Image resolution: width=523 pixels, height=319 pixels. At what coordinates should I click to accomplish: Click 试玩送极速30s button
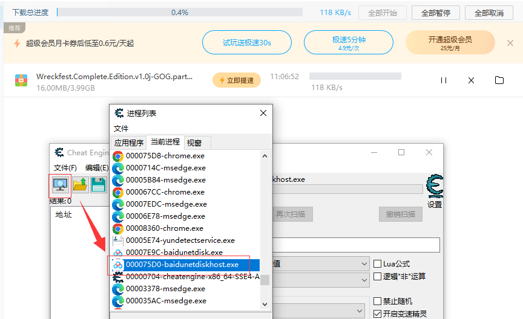pyautogui.click(x=247, y=43)
